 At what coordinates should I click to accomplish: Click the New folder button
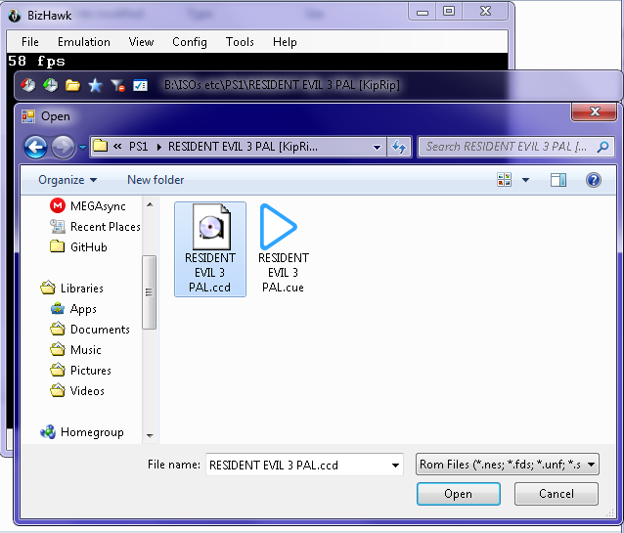tap(156, 180)
